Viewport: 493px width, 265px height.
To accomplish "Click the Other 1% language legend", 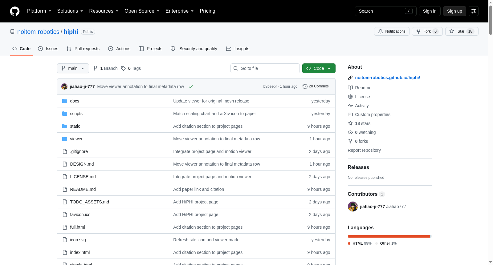I will click(x=386, y=243).
